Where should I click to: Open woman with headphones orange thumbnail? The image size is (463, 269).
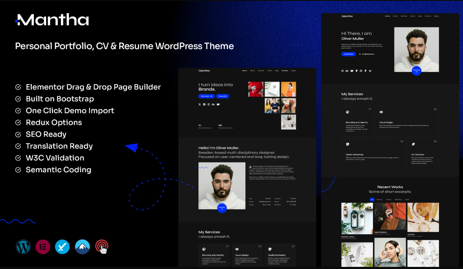tap(288, 89)
